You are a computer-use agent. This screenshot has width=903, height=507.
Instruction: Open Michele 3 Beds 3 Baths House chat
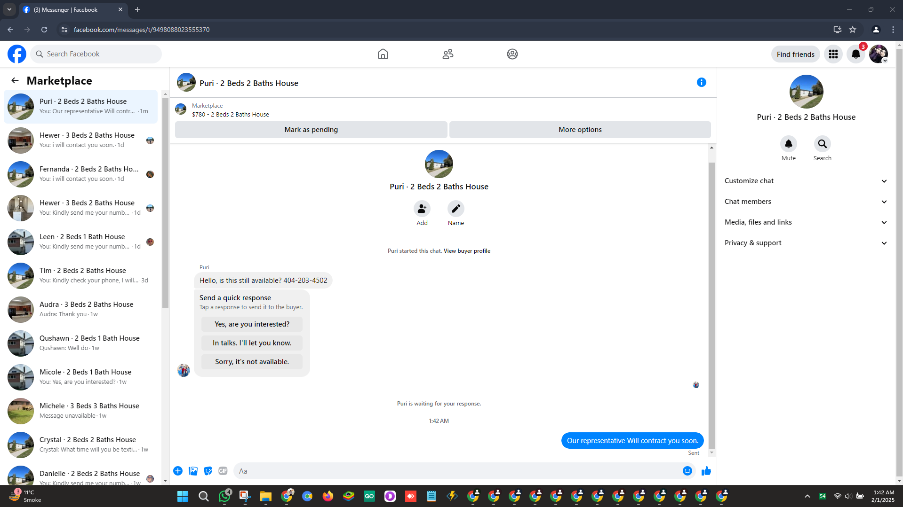pos(80,411)
